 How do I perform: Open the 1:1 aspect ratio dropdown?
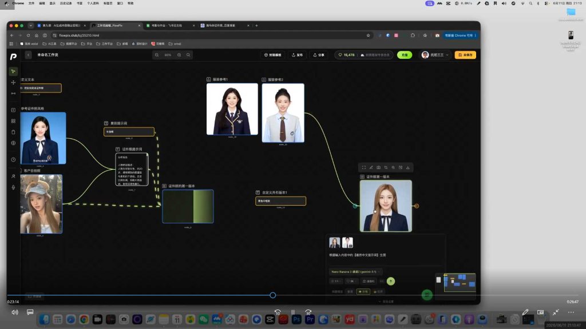point(336,281)
